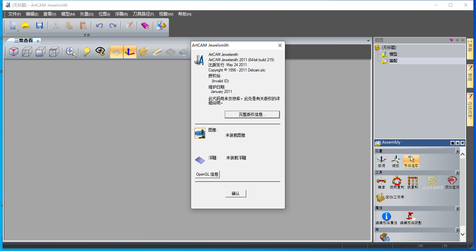Select the 模型 item in project tree
Image resolution: width=476 pixels, height=251 pixels.
tap(393, 54)
